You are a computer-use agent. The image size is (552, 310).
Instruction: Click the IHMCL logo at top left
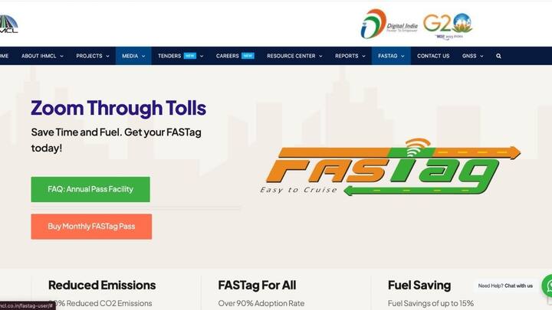coord(8,24)
